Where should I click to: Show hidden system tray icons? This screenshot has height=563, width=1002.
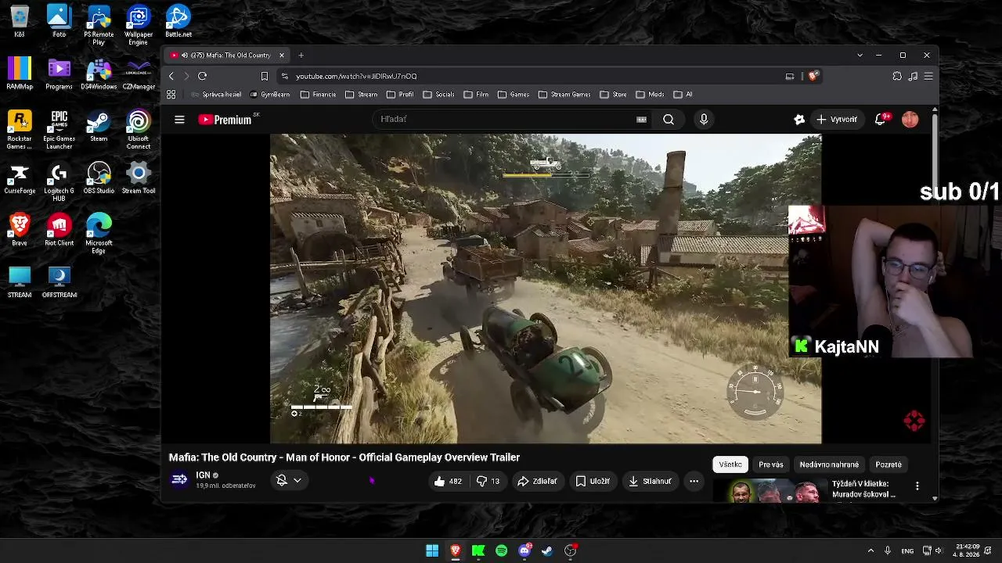[870, 550]
